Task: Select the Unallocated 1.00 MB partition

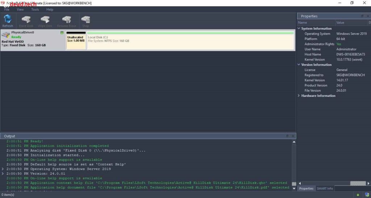Action: click(x=76, y=40)
